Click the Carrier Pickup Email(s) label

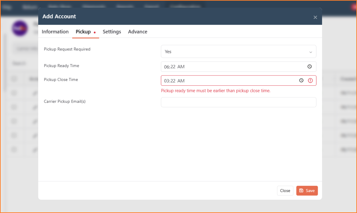coord(65,101)
